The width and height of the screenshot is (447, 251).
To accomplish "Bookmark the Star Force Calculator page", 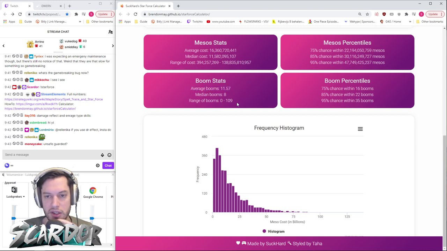I will click(367, 14).
